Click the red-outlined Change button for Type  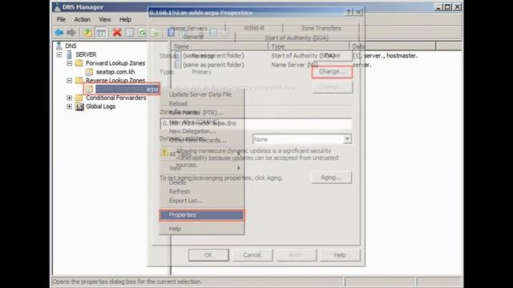click(332, 71)
